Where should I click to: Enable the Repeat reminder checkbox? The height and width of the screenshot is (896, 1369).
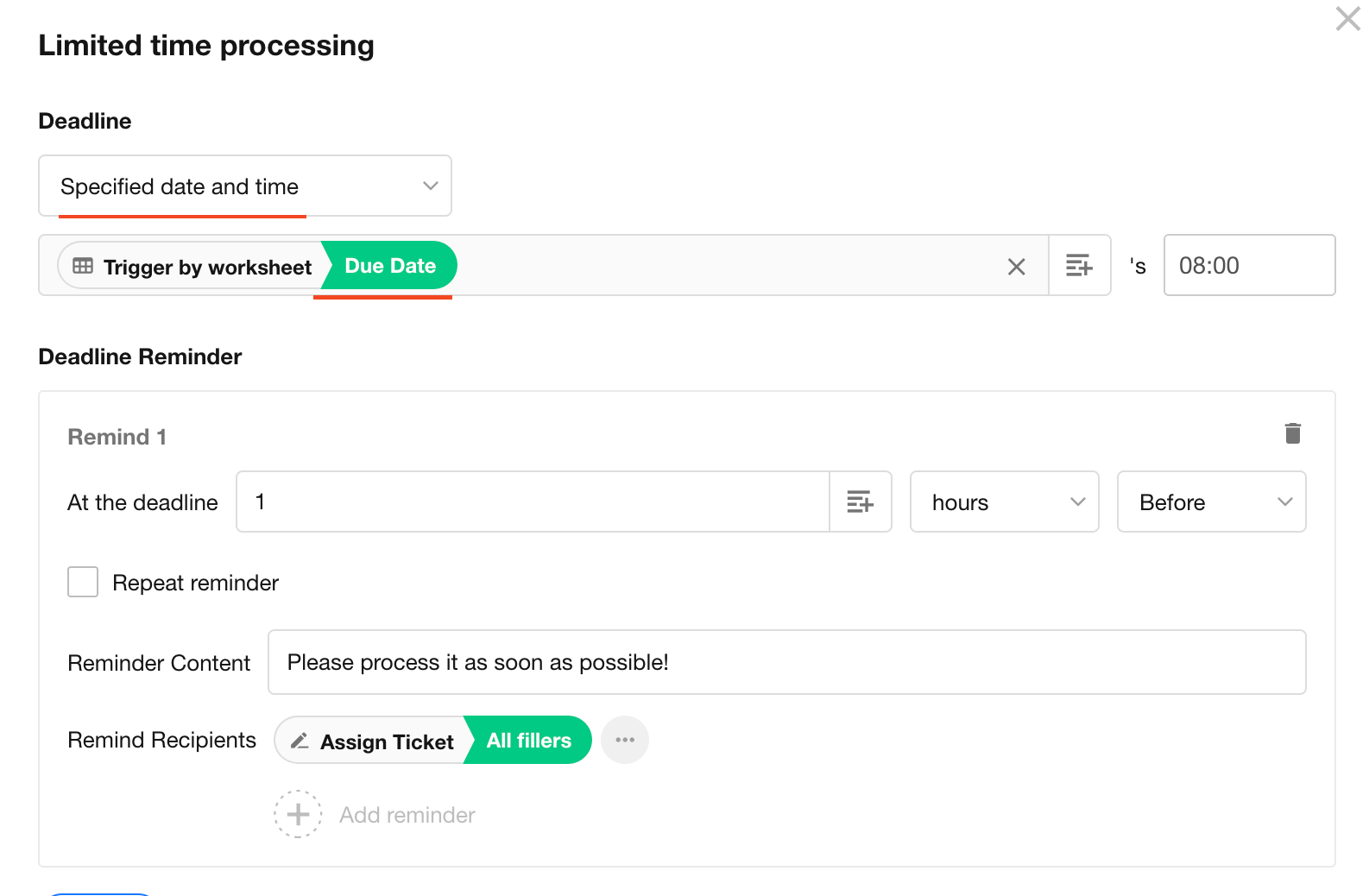pos(83,582)
